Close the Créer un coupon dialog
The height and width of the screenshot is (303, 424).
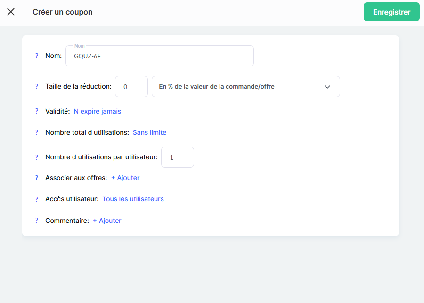point(11,12)
